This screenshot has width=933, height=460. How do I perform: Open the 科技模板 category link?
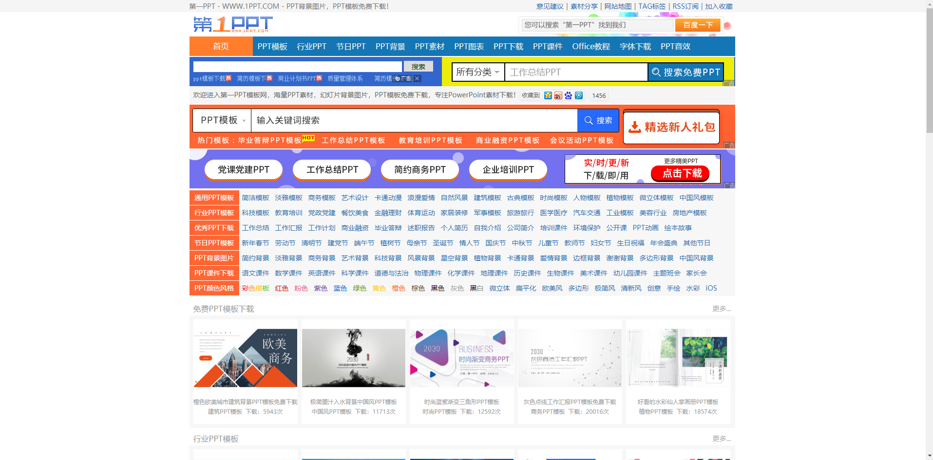coord(255,213)
